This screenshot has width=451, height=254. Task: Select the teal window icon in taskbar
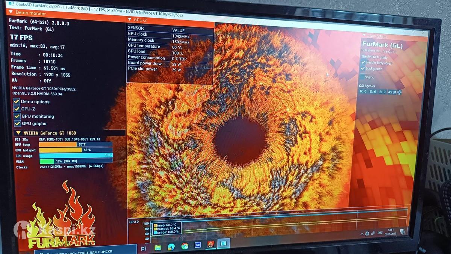223,243
